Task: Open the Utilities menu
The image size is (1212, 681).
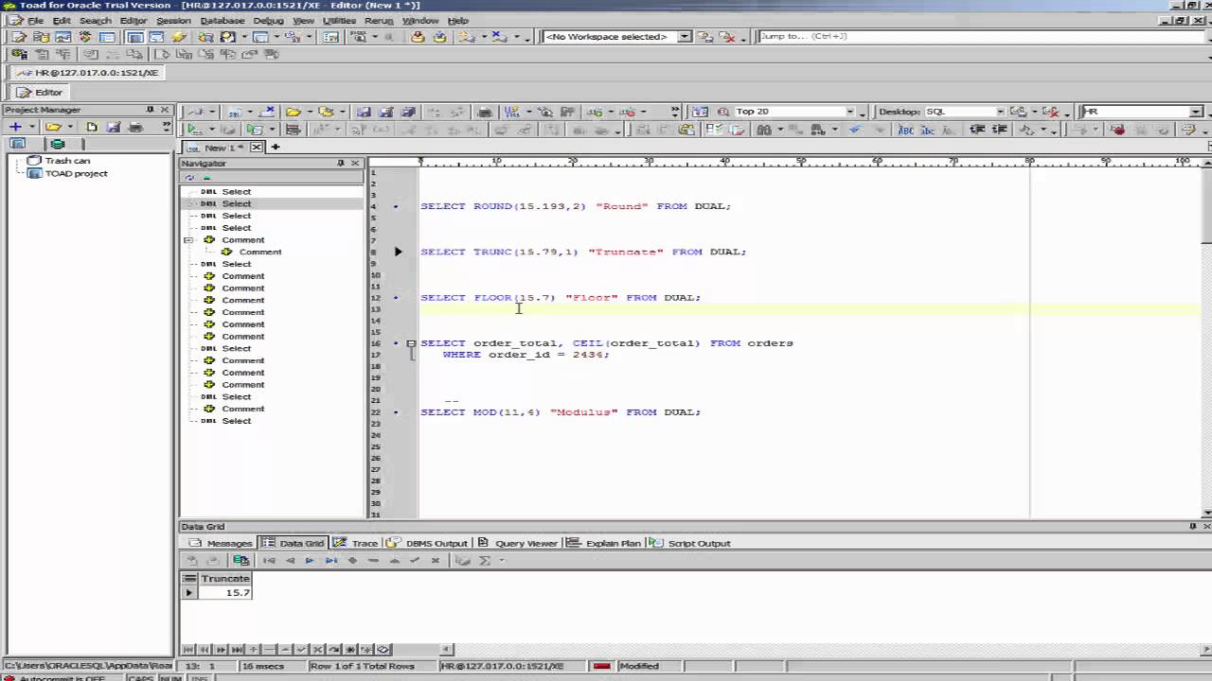Action: (x=339, y=20)
